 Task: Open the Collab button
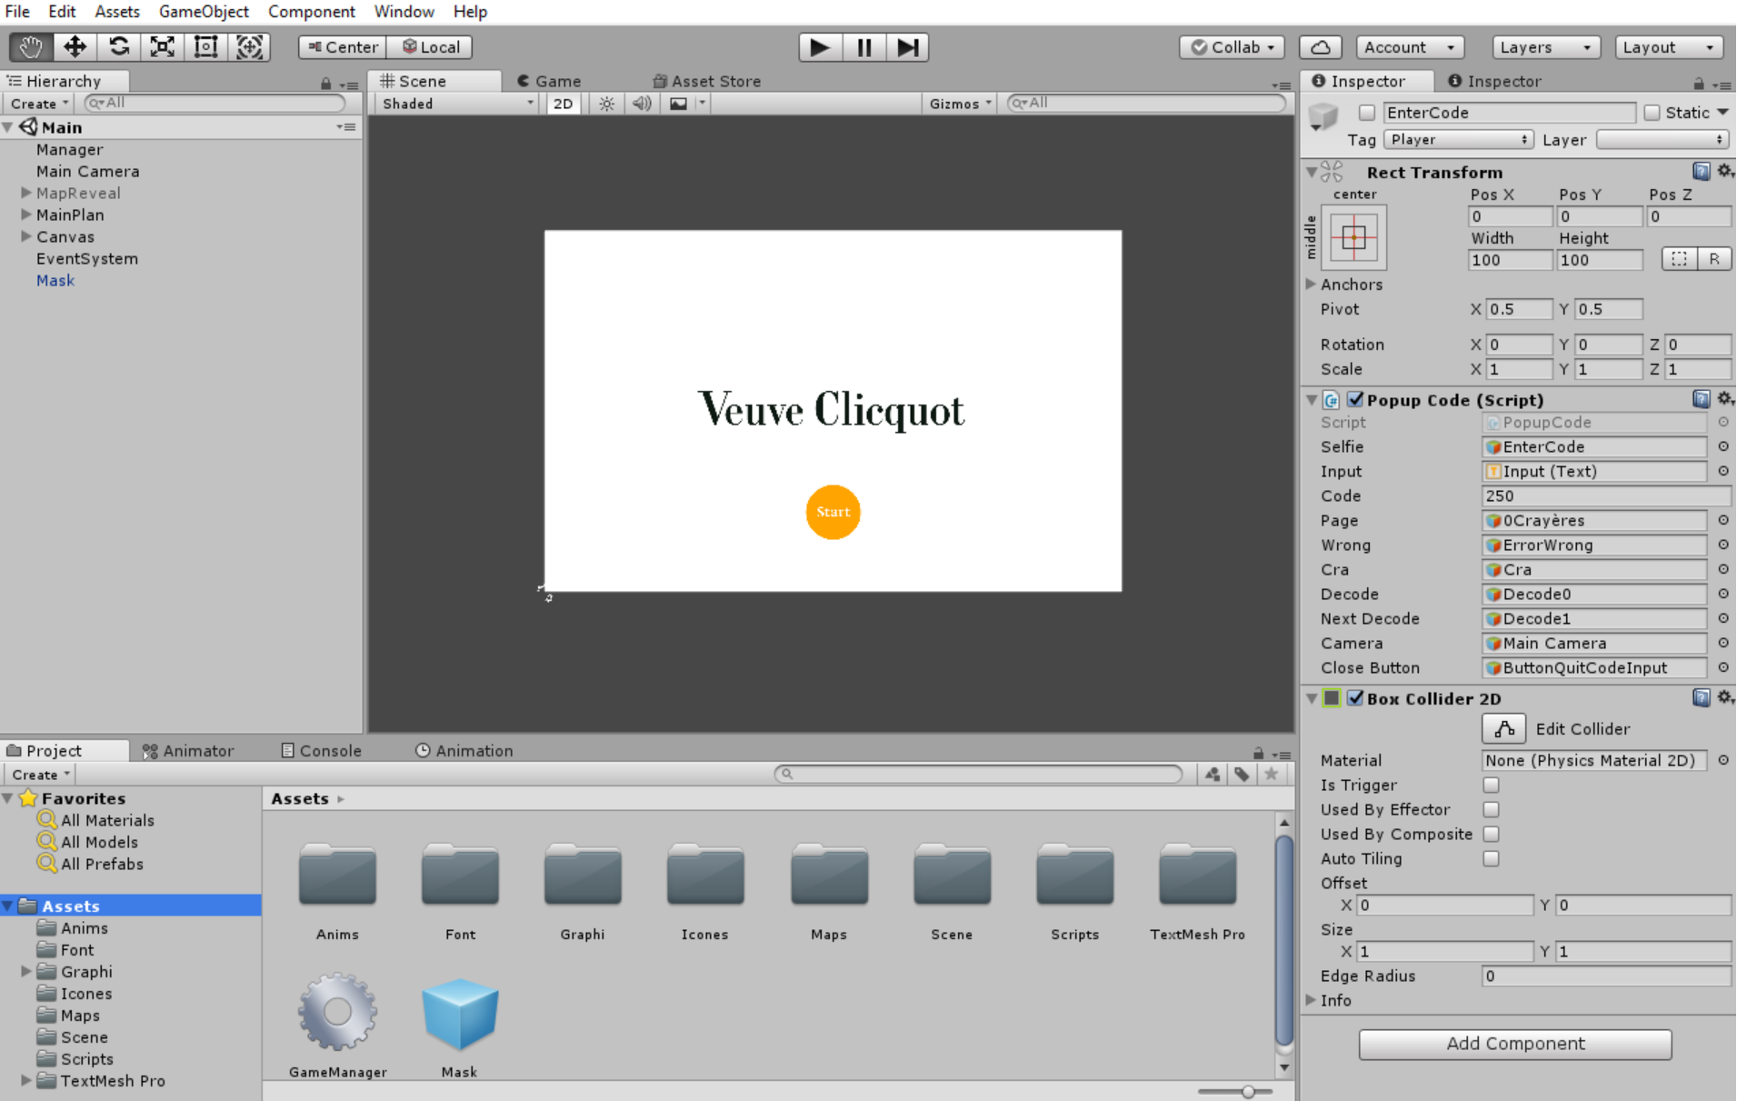coord(1233,47)
